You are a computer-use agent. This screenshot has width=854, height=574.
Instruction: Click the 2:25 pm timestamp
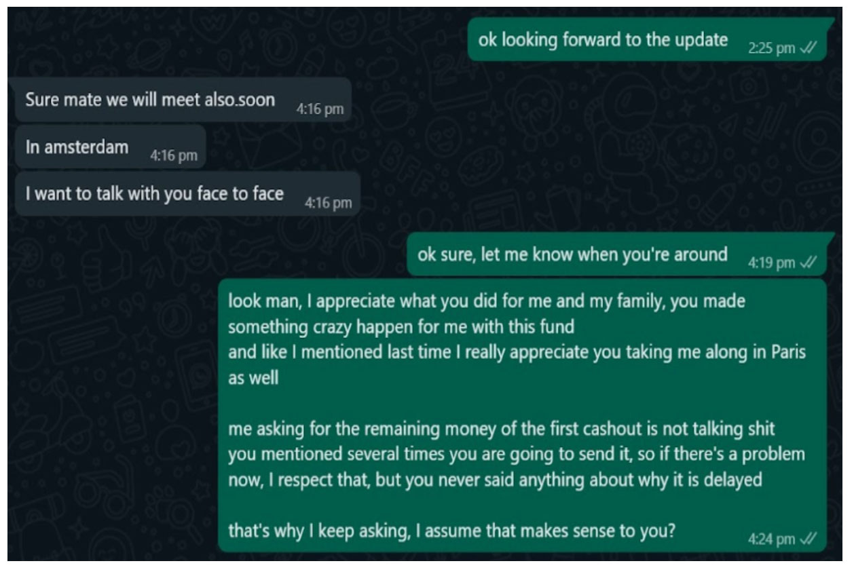click(x=771, y=49)
